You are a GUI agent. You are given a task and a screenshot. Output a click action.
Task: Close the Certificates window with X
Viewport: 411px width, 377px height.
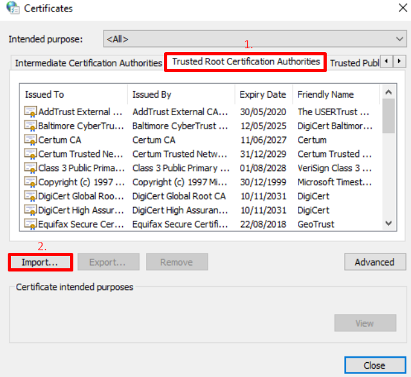[x=403, y=8]
